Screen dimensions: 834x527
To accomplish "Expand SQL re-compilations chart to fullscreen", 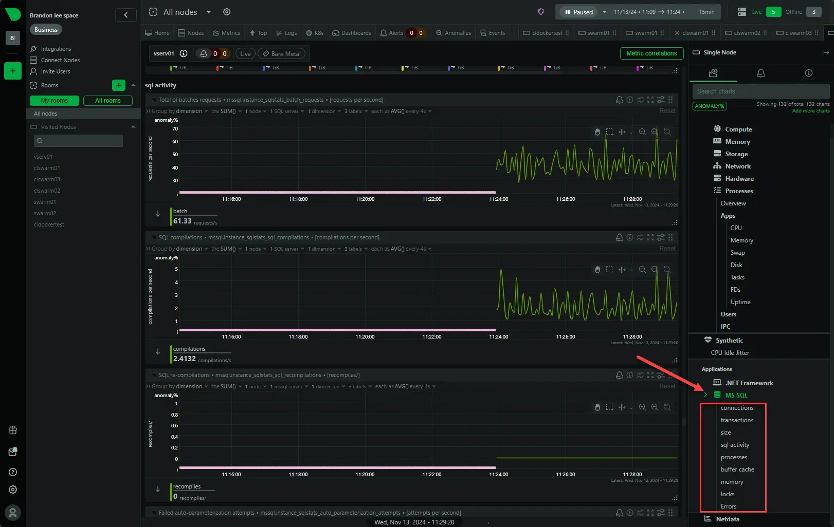I will tap(650, 375).
